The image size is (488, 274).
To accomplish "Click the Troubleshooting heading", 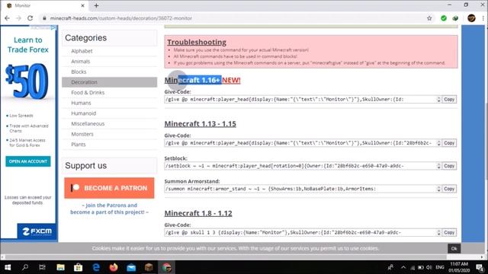I will coord(197,42).
